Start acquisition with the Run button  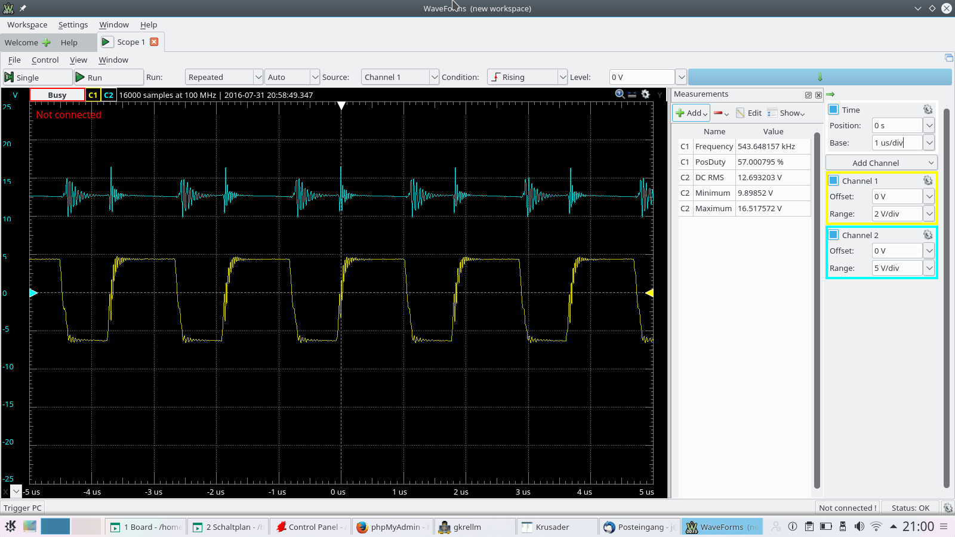tap(109, 78)
